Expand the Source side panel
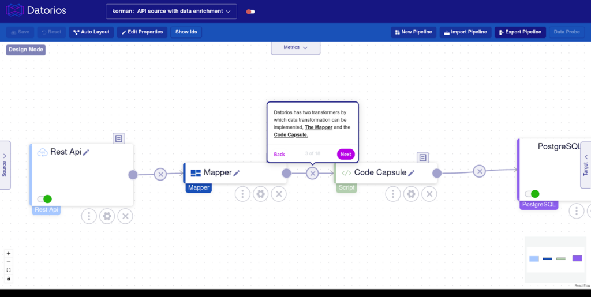Viewport: 591px width, 297px height. point(5,166)
